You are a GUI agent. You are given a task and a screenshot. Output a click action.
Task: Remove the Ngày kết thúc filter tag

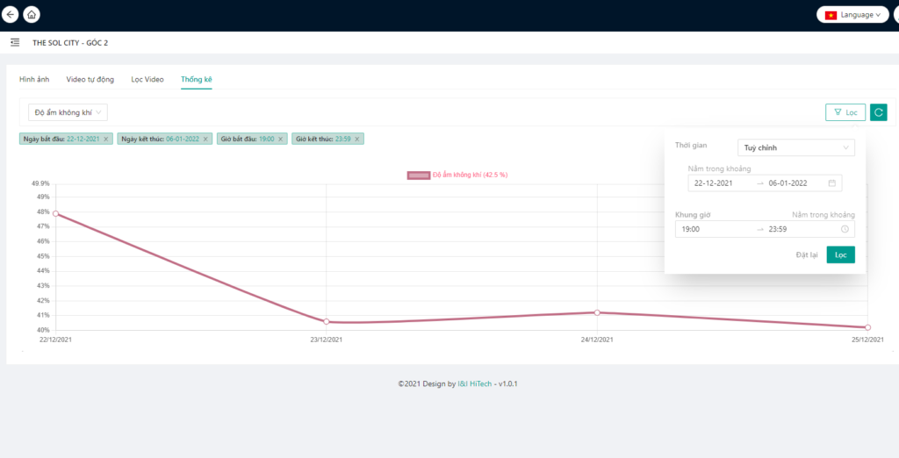pos(205,139)
